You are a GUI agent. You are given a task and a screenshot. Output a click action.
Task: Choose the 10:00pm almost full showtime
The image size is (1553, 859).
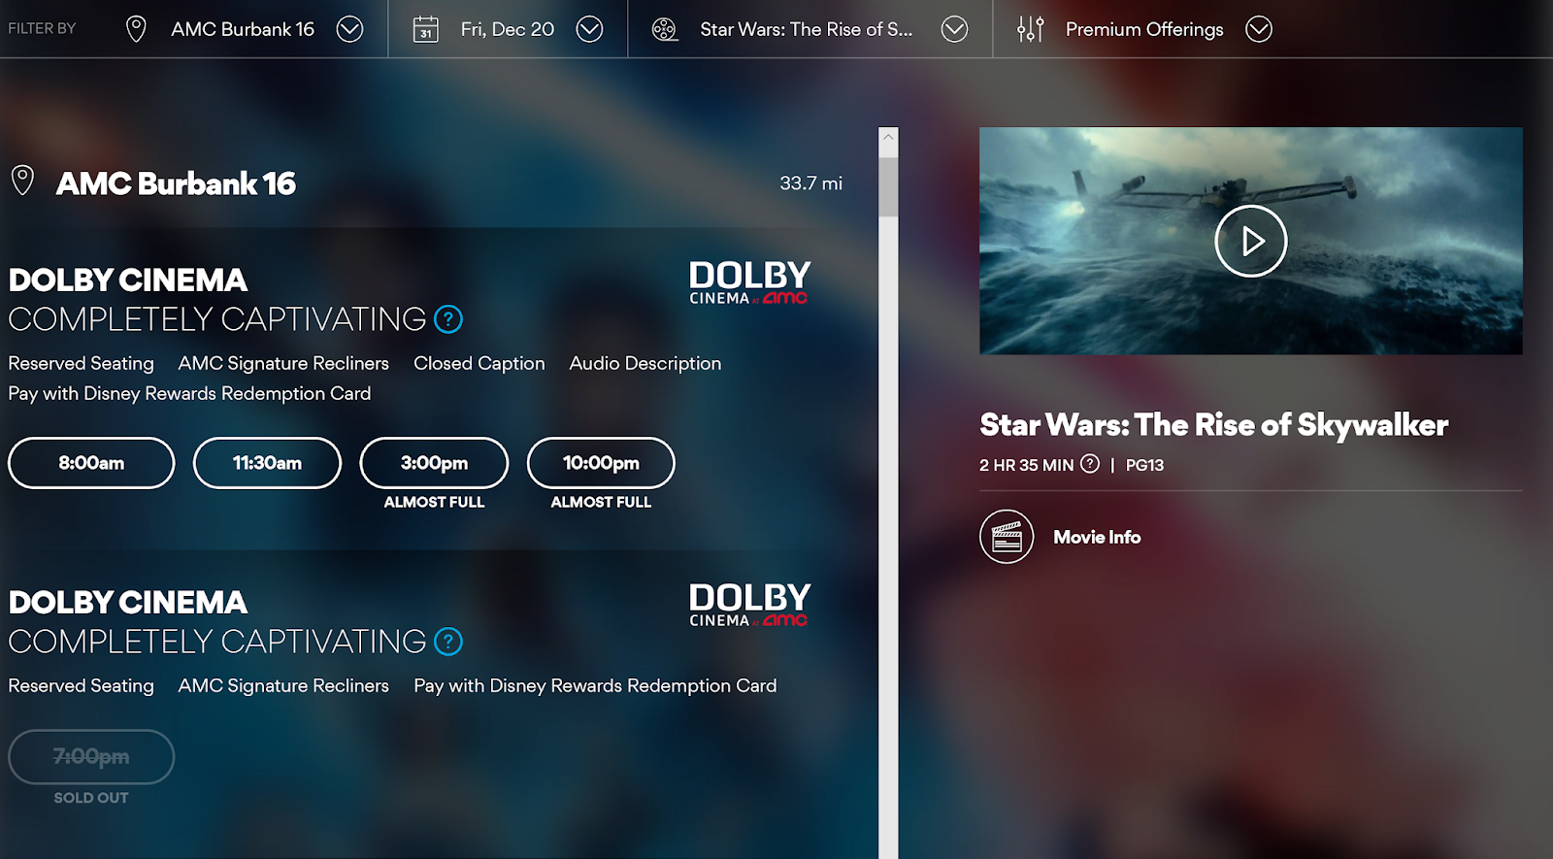click(x=601, y=463)
